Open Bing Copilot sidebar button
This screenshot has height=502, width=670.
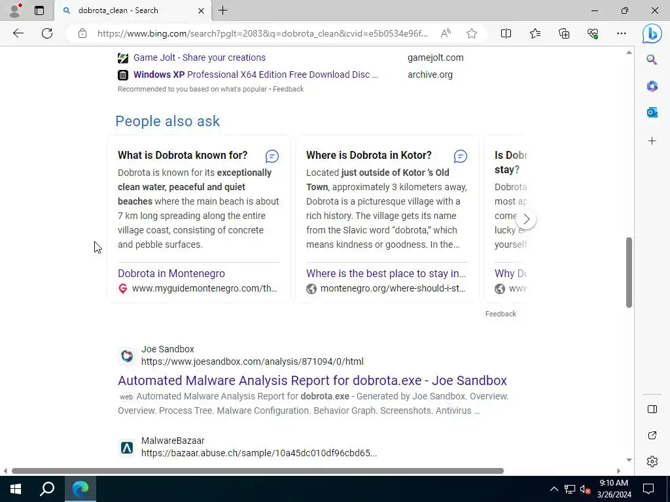coord(652,33)
